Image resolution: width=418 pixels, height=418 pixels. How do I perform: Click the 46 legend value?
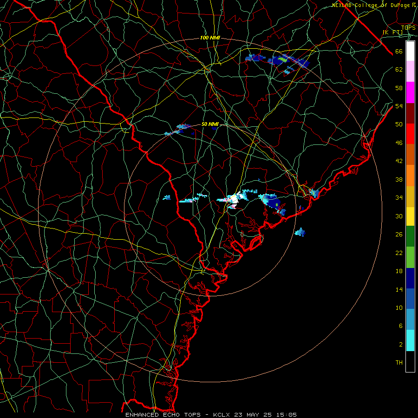(399, 143)
